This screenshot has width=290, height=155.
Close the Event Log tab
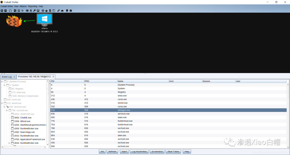point(14,77)
